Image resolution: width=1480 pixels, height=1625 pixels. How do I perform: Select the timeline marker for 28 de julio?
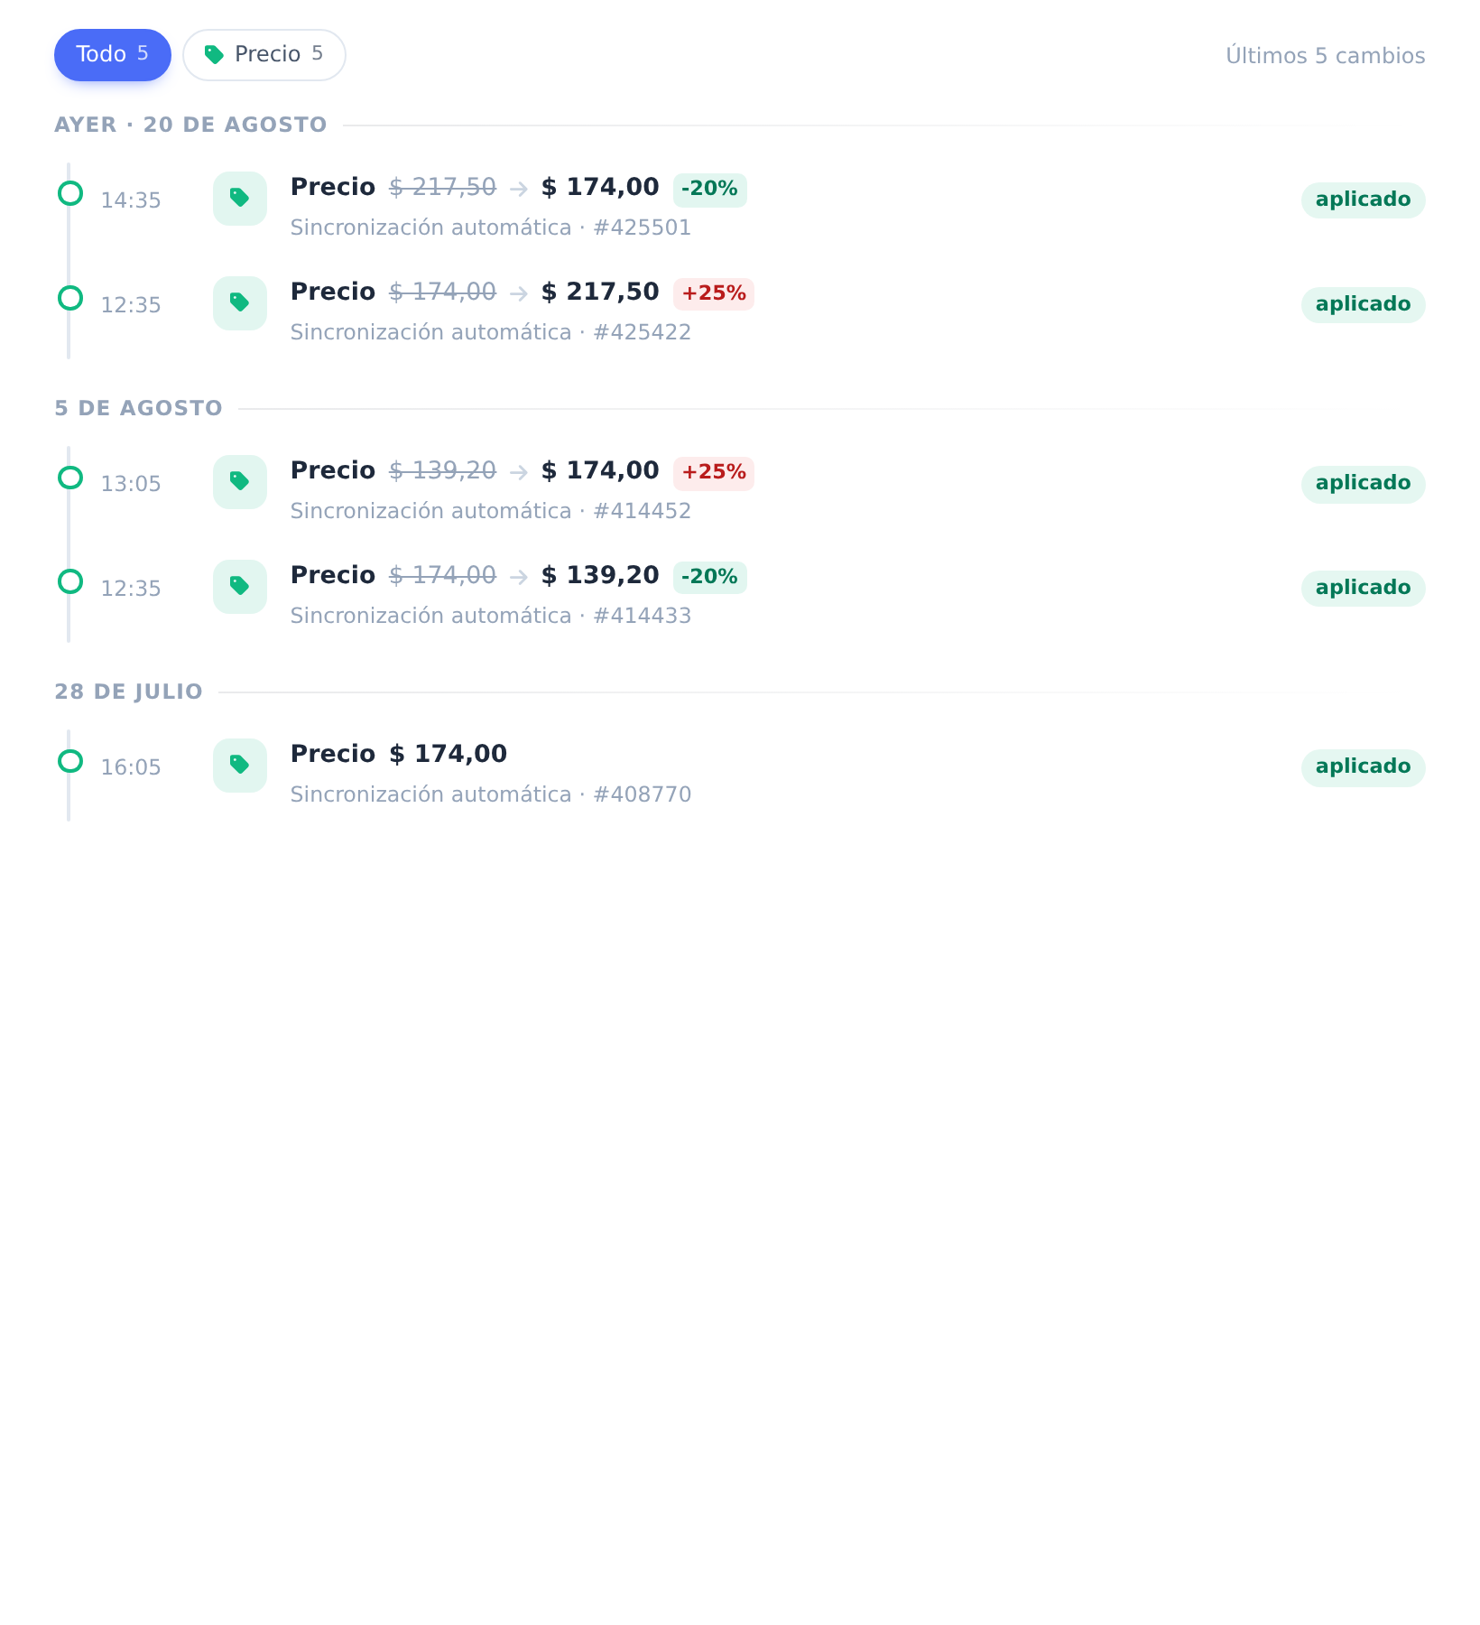(70, 761)
